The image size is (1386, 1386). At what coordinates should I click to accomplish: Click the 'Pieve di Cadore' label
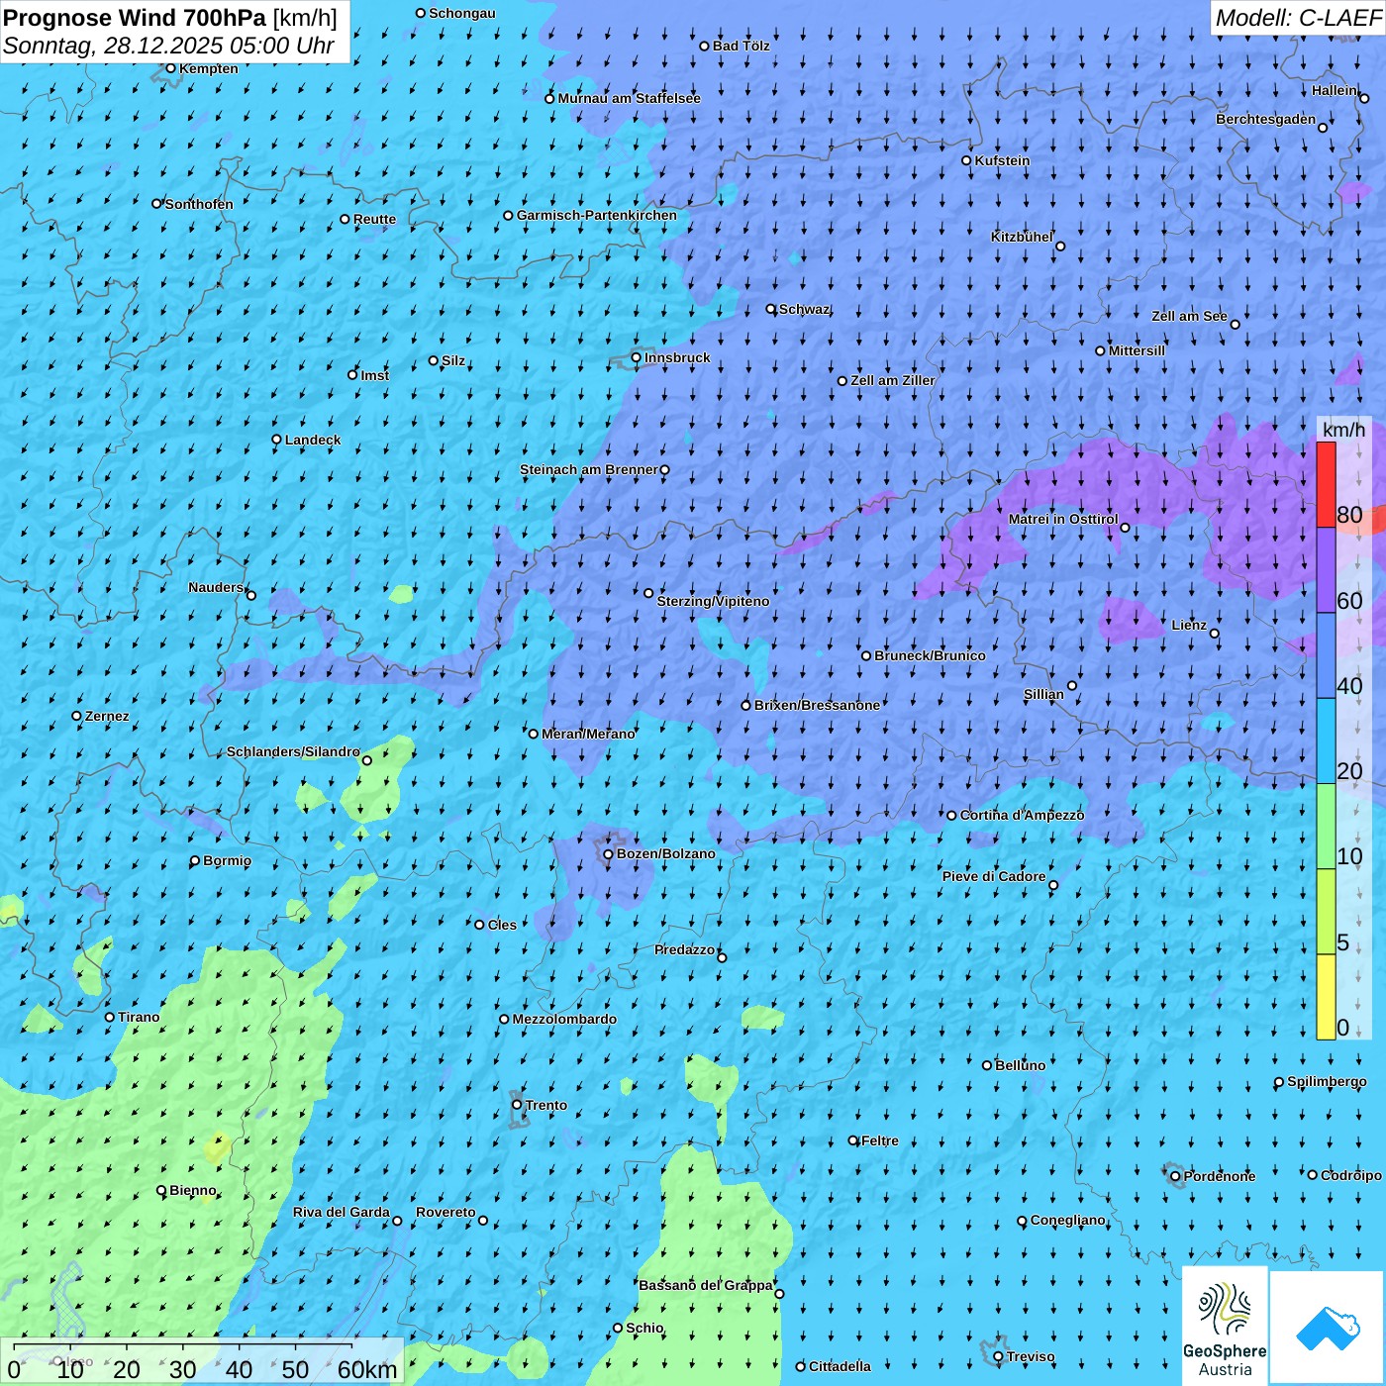click(994, 876)
